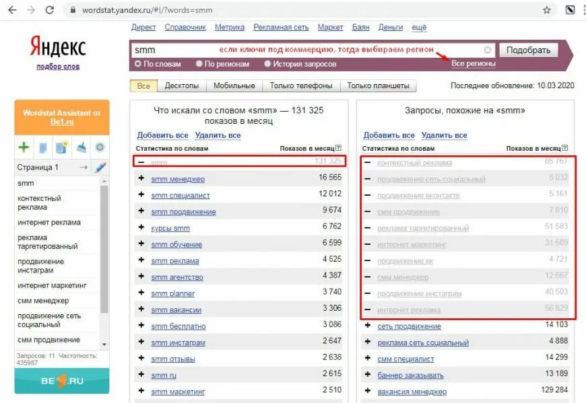This screenshot has height=403, width=586.
Task: Click the plus icon next to smm менеджер
Action: point(141,178)
